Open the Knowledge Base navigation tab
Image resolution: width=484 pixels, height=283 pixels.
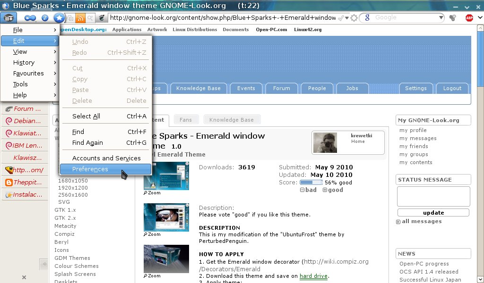(198, 88)
